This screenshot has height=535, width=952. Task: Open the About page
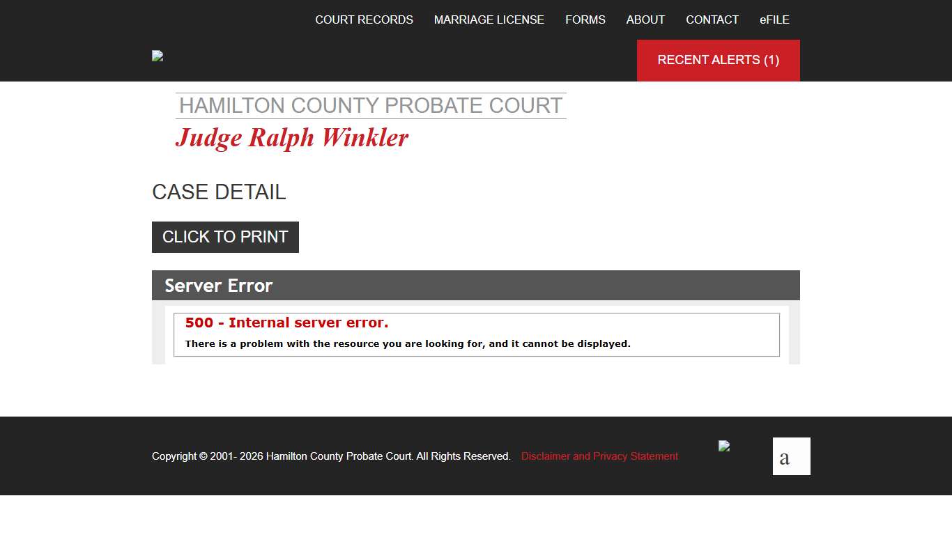pyautogui.click(x=645, y=20)
